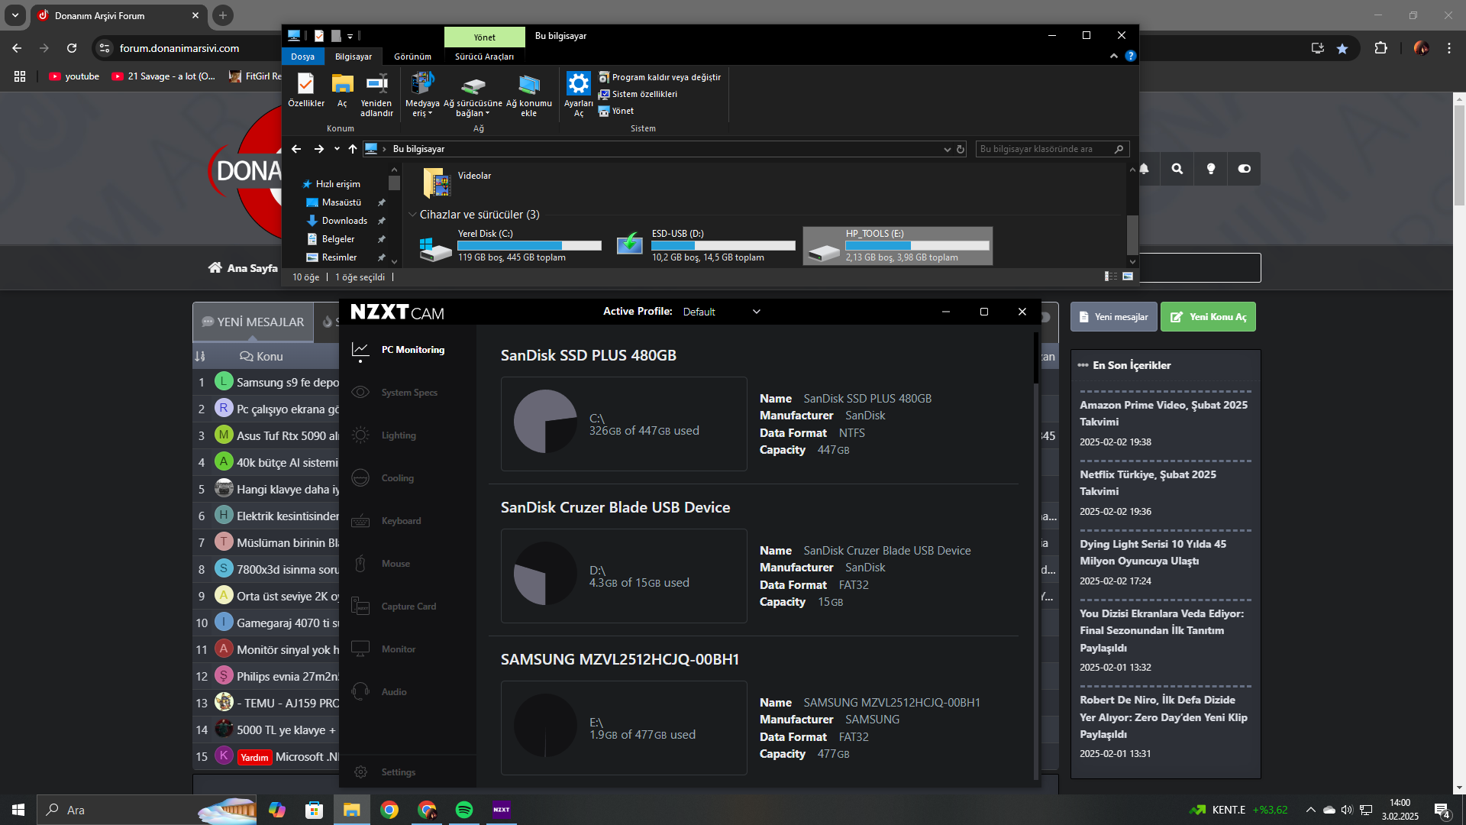Open NZXT CAM Settings gear
The width and height of the screenshot is (1466, 825).
pos(361,772)
